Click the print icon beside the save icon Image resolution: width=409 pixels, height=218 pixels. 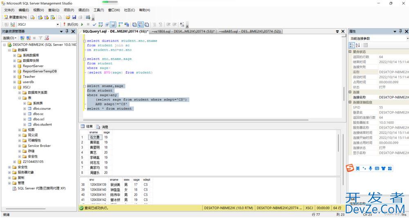click(80, 17)
